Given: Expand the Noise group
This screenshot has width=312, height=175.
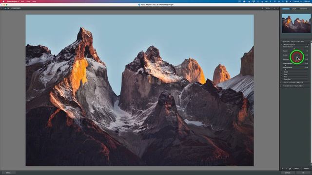Looking at the screenshot, I should [285, 77].
